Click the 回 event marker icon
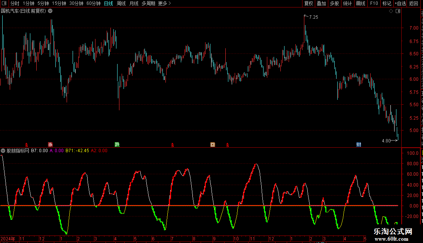Image resolution: width=423 pixels, height=243 pixels. [213, 145]
